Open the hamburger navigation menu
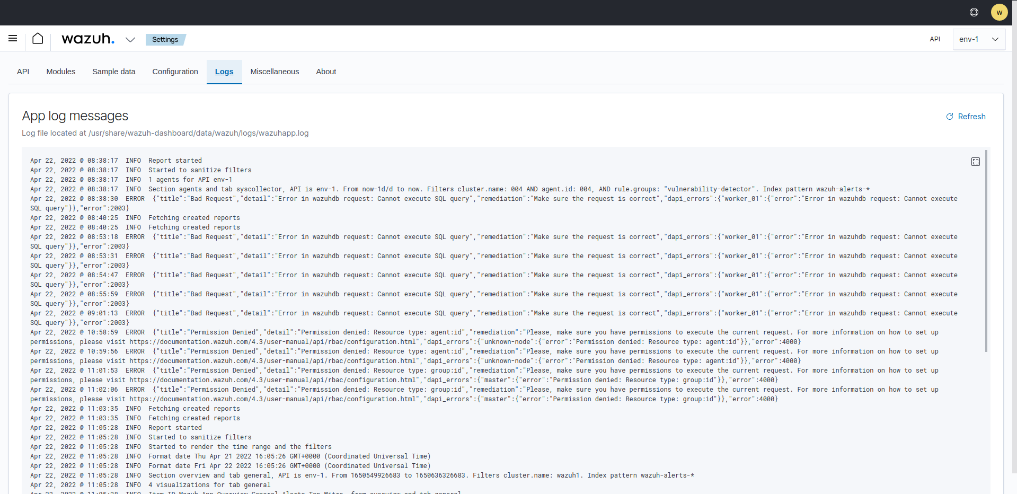Image resolution: width=1017 pixels, height=494 pixels. 13,38
